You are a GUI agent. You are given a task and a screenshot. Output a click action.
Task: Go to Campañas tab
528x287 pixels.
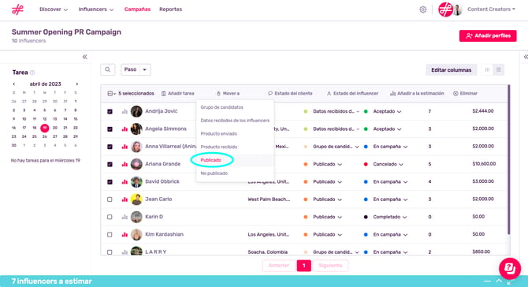pyautogui.click(x=137, y=9)
